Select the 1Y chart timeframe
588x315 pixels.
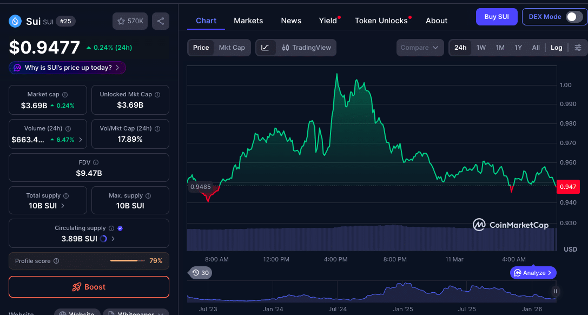[518, 48]
